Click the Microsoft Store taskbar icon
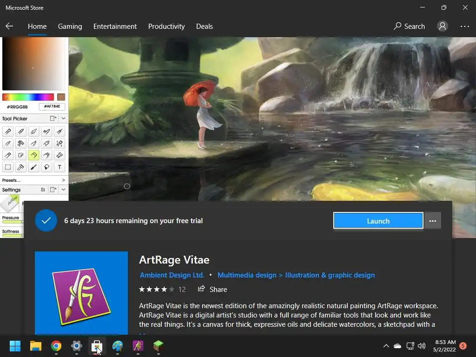Image resolution: width=476 pixels, height=357 pixels. pyautogui.click(x=97, y=346)
